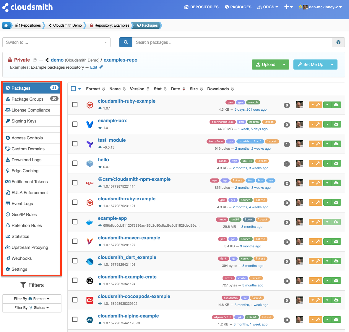Click the Edit pencil icon next to the description
Image resolution: width=349 pixels, height=332 pixels.
click(101, 67)
